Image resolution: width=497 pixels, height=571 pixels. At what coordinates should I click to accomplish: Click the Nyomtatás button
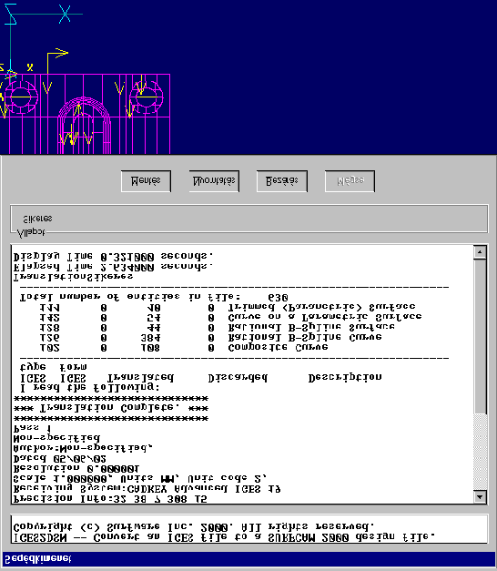(214, 181)
